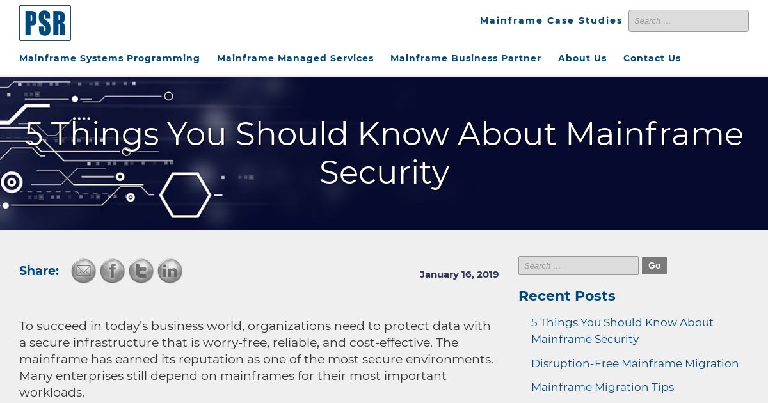Open the Mainframe Case Studies link
The width and height of the screenshot is (768, 403).
click(551, 20)
